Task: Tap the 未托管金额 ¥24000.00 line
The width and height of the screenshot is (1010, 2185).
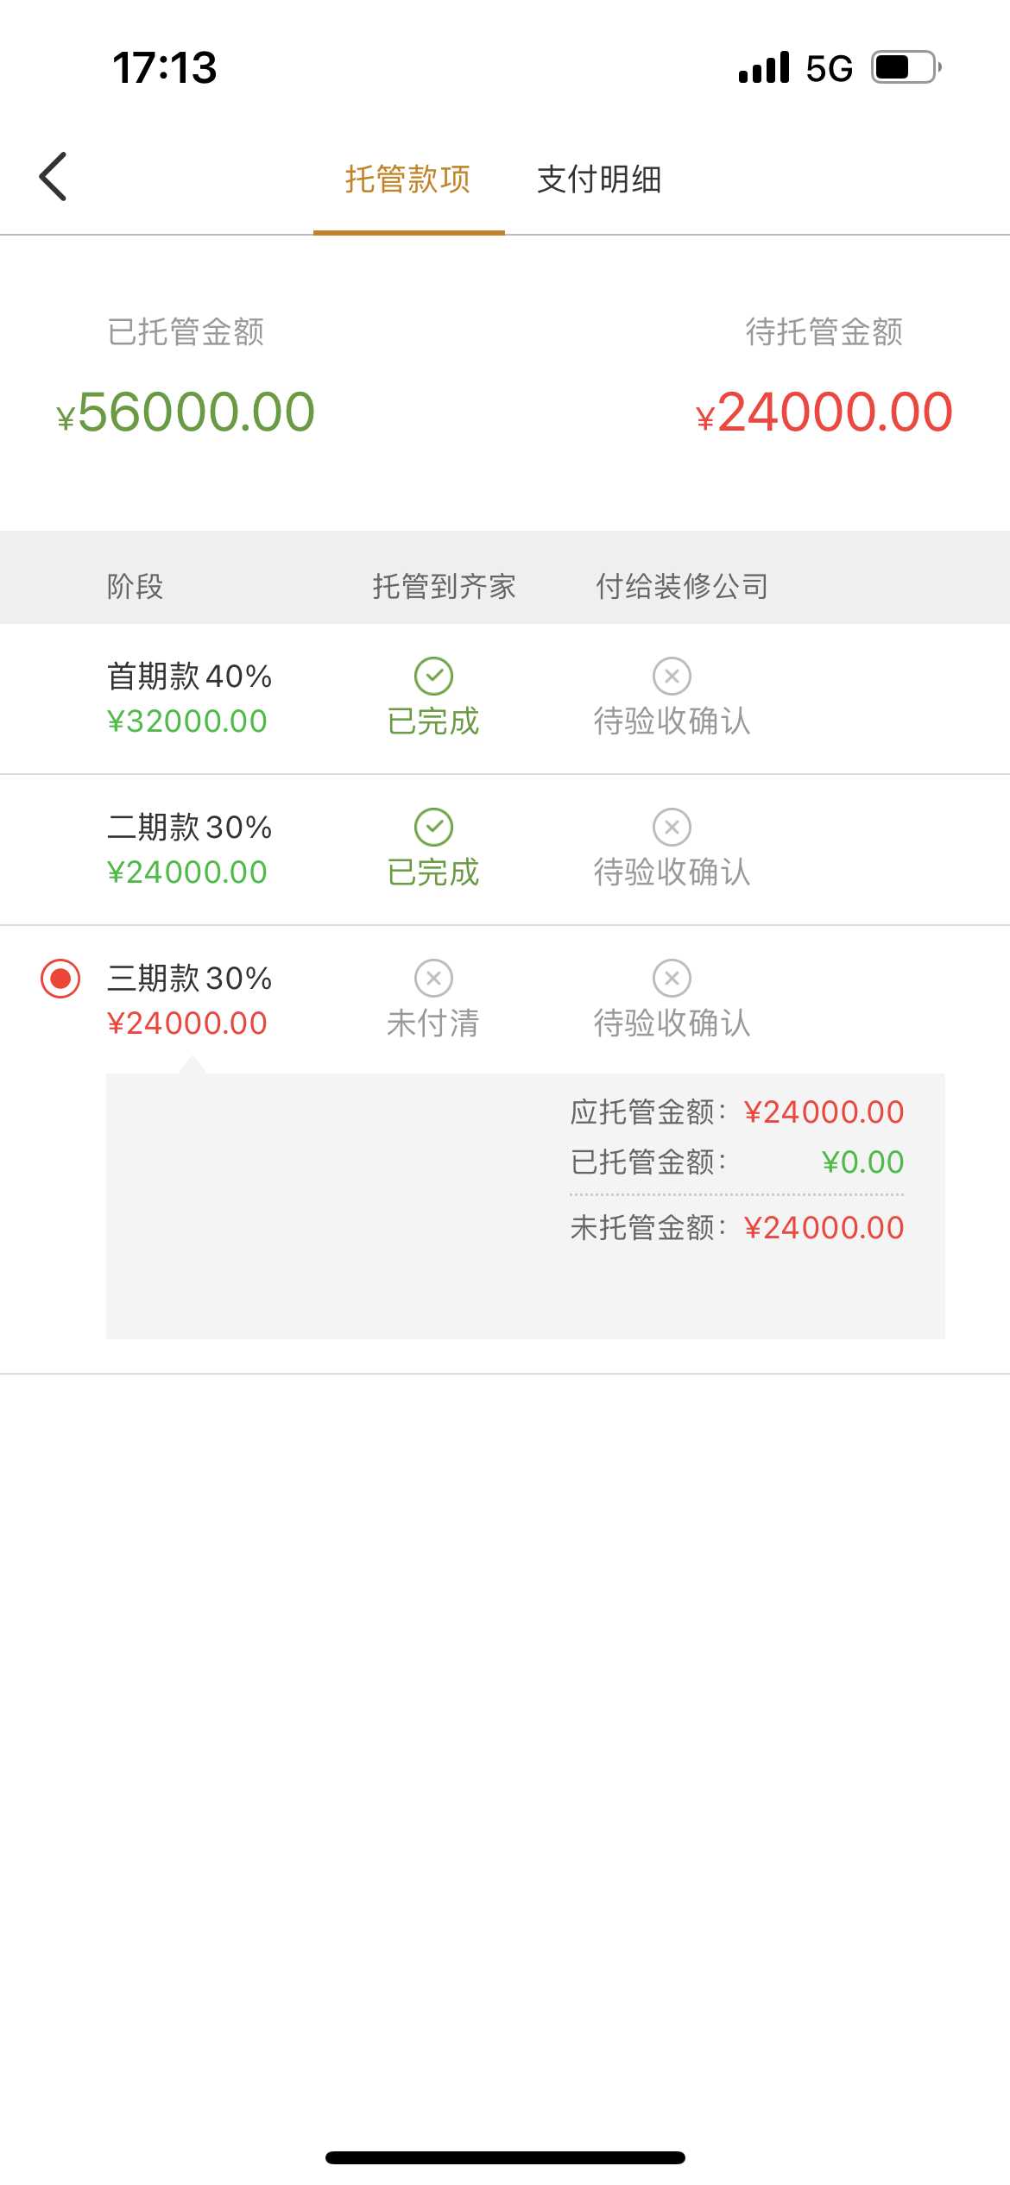Action: click(x=736, y=1227)
